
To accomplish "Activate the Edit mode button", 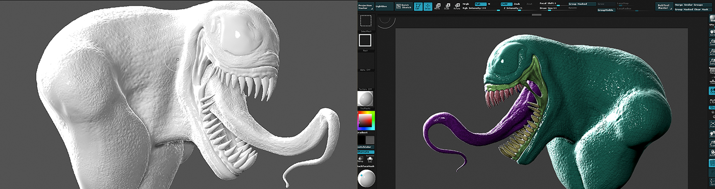I will point(418,6).
